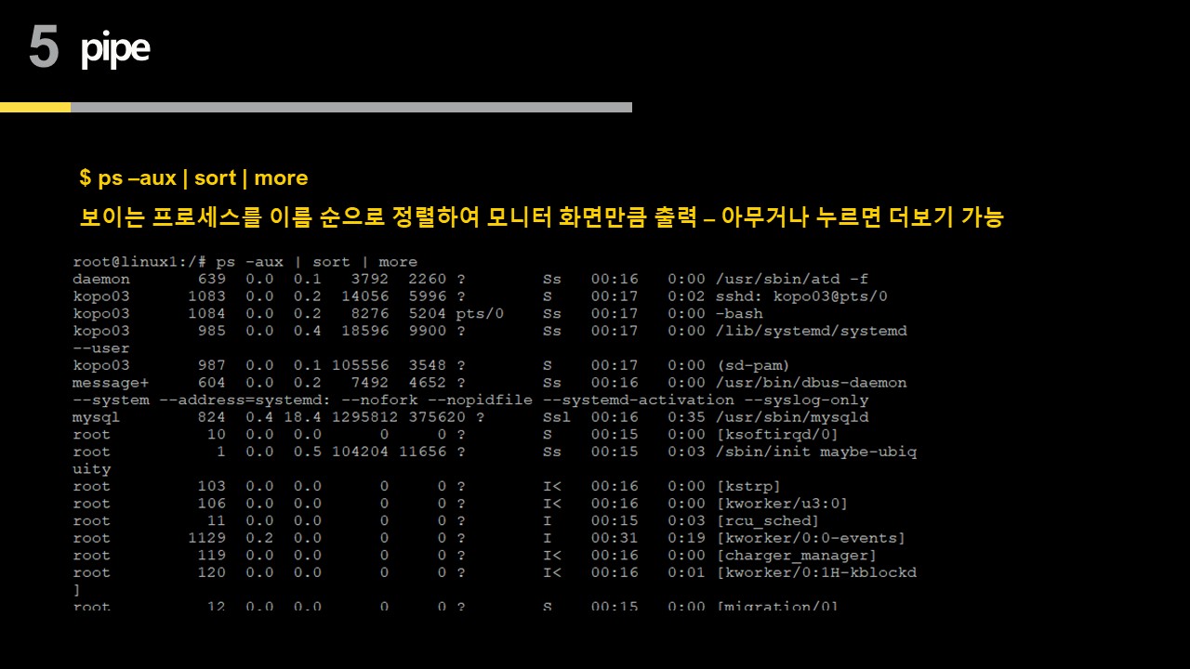
Task: Select the [ksoftirqd/0] kernel thread
Action: click(776, 434)
